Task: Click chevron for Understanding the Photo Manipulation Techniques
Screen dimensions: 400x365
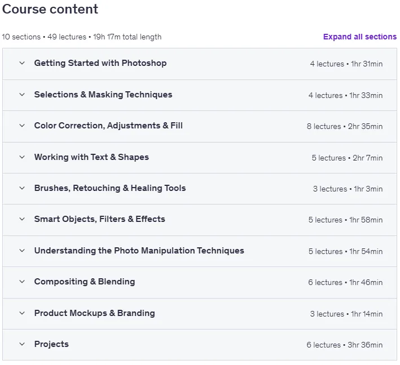Action: pyautogui.click(x=22, y=251)
